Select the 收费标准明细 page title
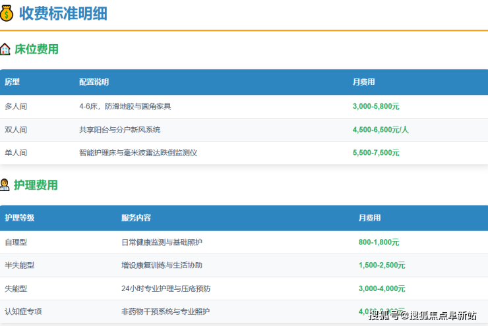Viewport: 488px width, 326px height. [63, 13]
